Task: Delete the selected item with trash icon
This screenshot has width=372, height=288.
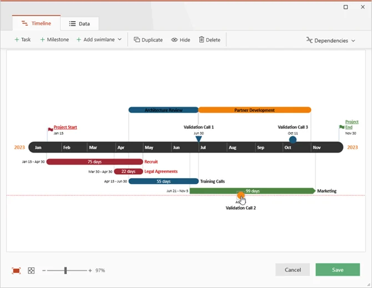Action: pos(209,40)
